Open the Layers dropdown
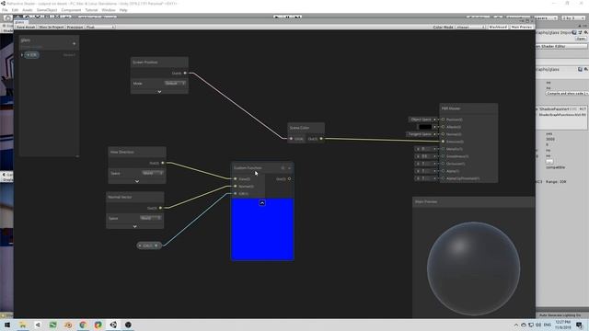The width and height of the screenshot is (589, 331). (545, 17)
